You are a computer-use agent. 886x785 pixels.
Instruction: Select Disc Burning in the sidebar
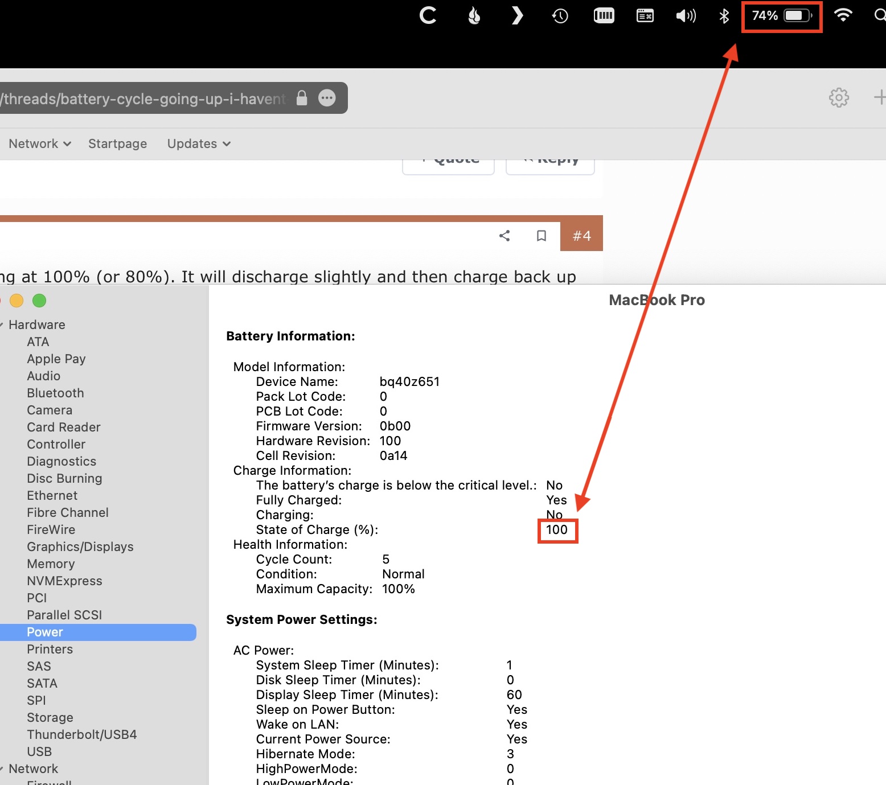coord(64,478)
